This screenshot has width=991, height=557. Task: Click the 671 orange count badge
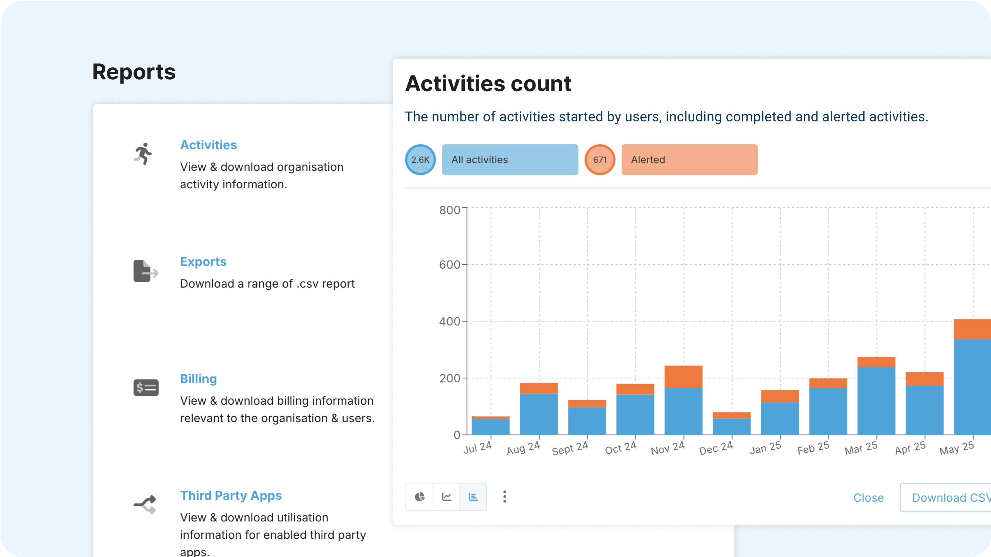(600, 160)
